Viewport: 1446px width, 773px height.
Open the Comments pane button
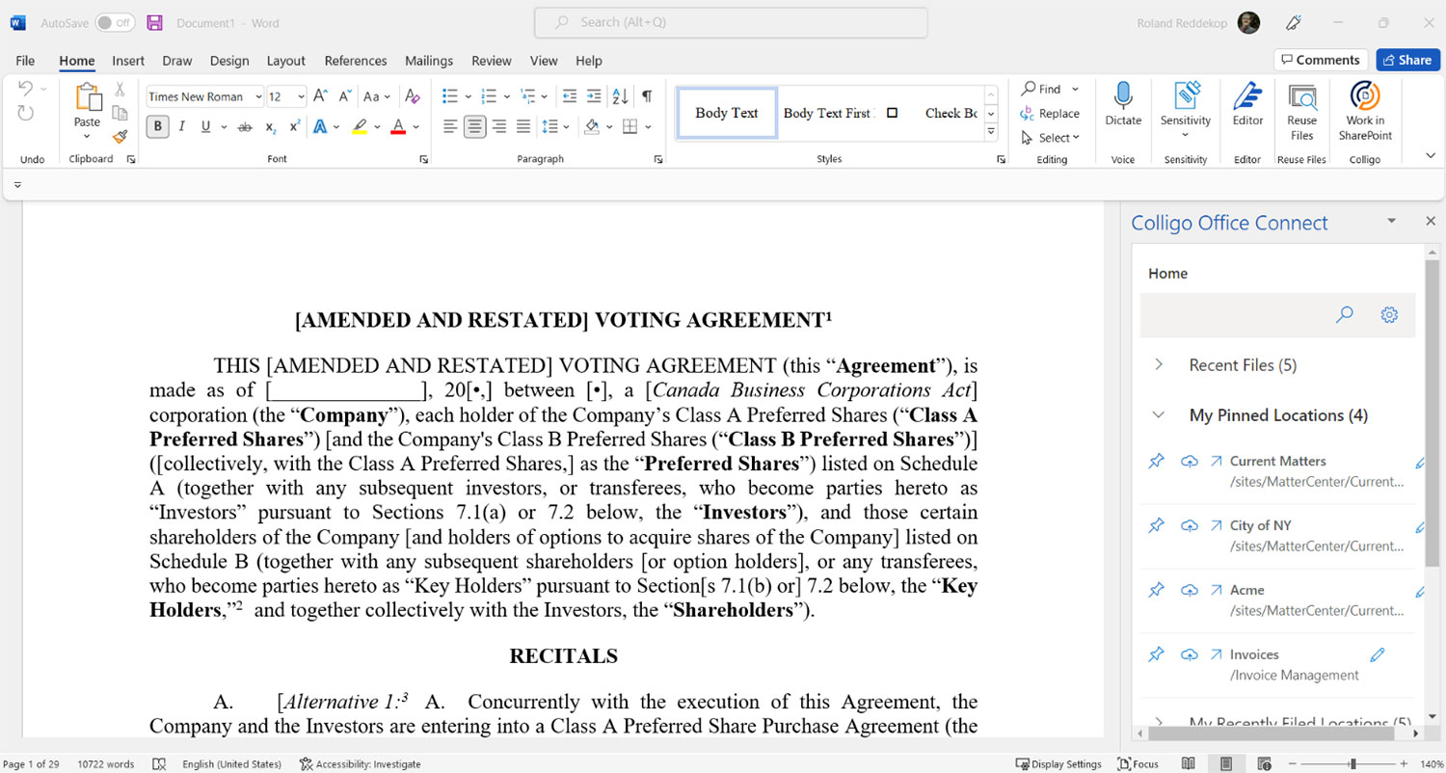pos(1321,60)
